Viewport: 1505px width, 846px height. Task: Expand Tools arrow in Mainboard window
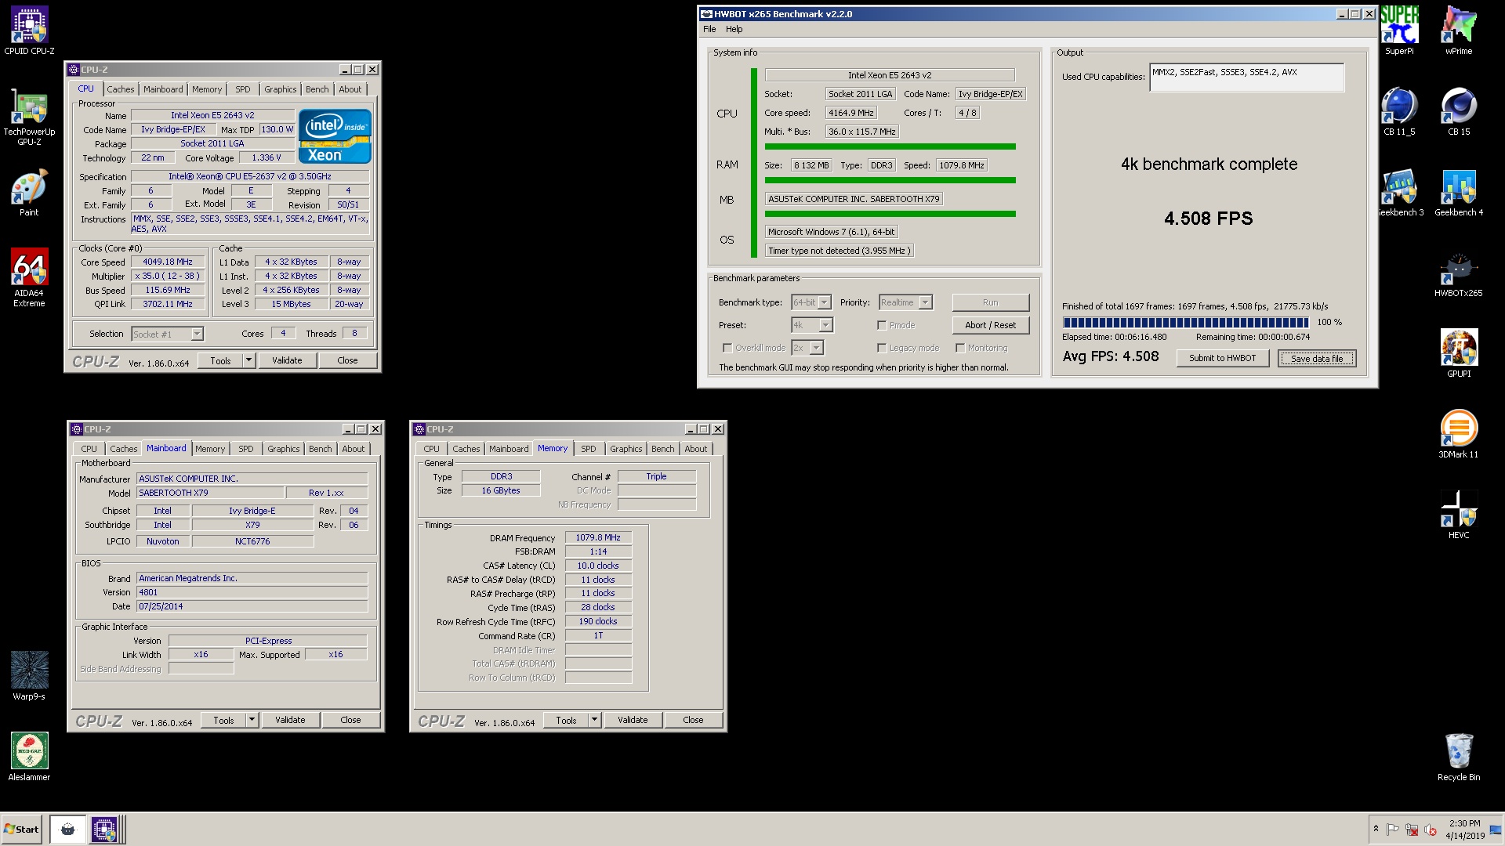click(252, 720)
